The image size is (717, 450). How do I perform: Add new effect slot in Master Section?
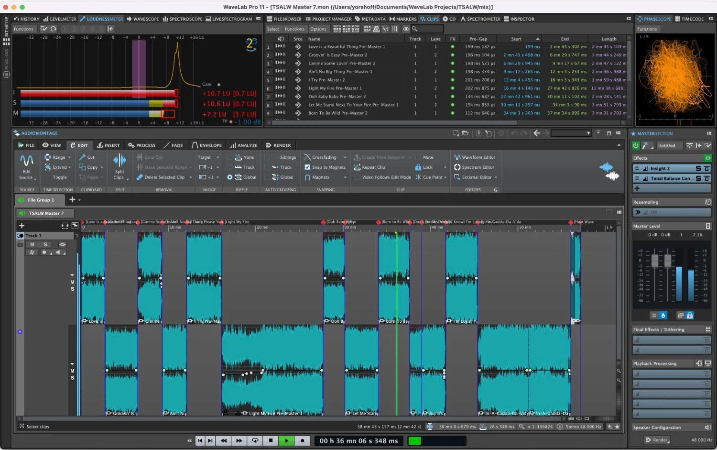click(637, 188)
